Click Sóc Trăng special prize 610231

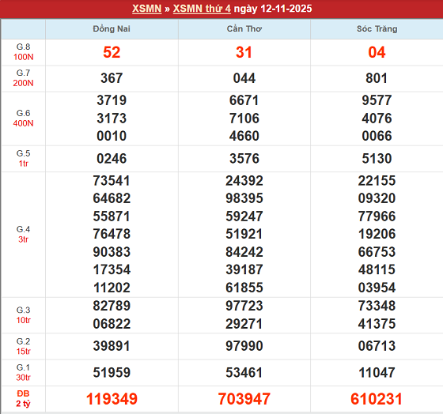click(377, 399)
